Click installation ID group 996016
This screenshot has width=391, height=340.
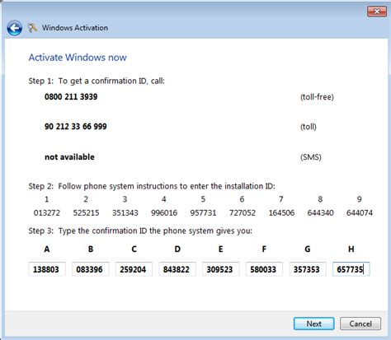[x=164, y=212]
